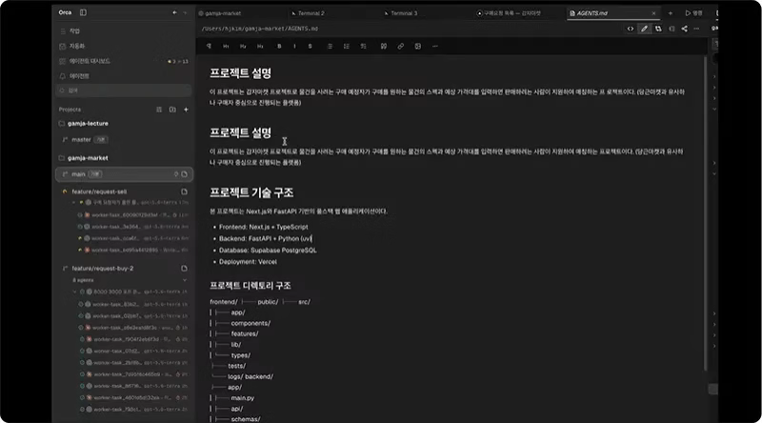The width and height of the screenshot is (762, 423).
Task: Open the editor header more options menu
Action: click(x=696, y=29)
